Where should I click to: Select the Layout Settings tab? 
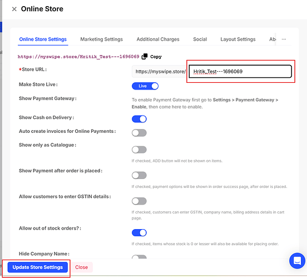[238, 39]
